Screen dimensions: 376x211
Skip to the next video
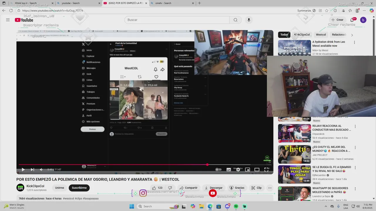[32, 169]
